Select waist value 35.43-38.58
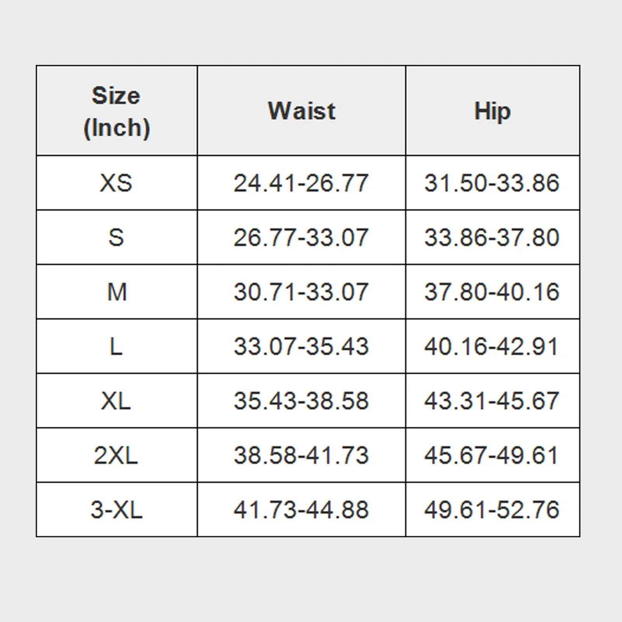Viewport: 622px width, 622px height. point(301,400)
